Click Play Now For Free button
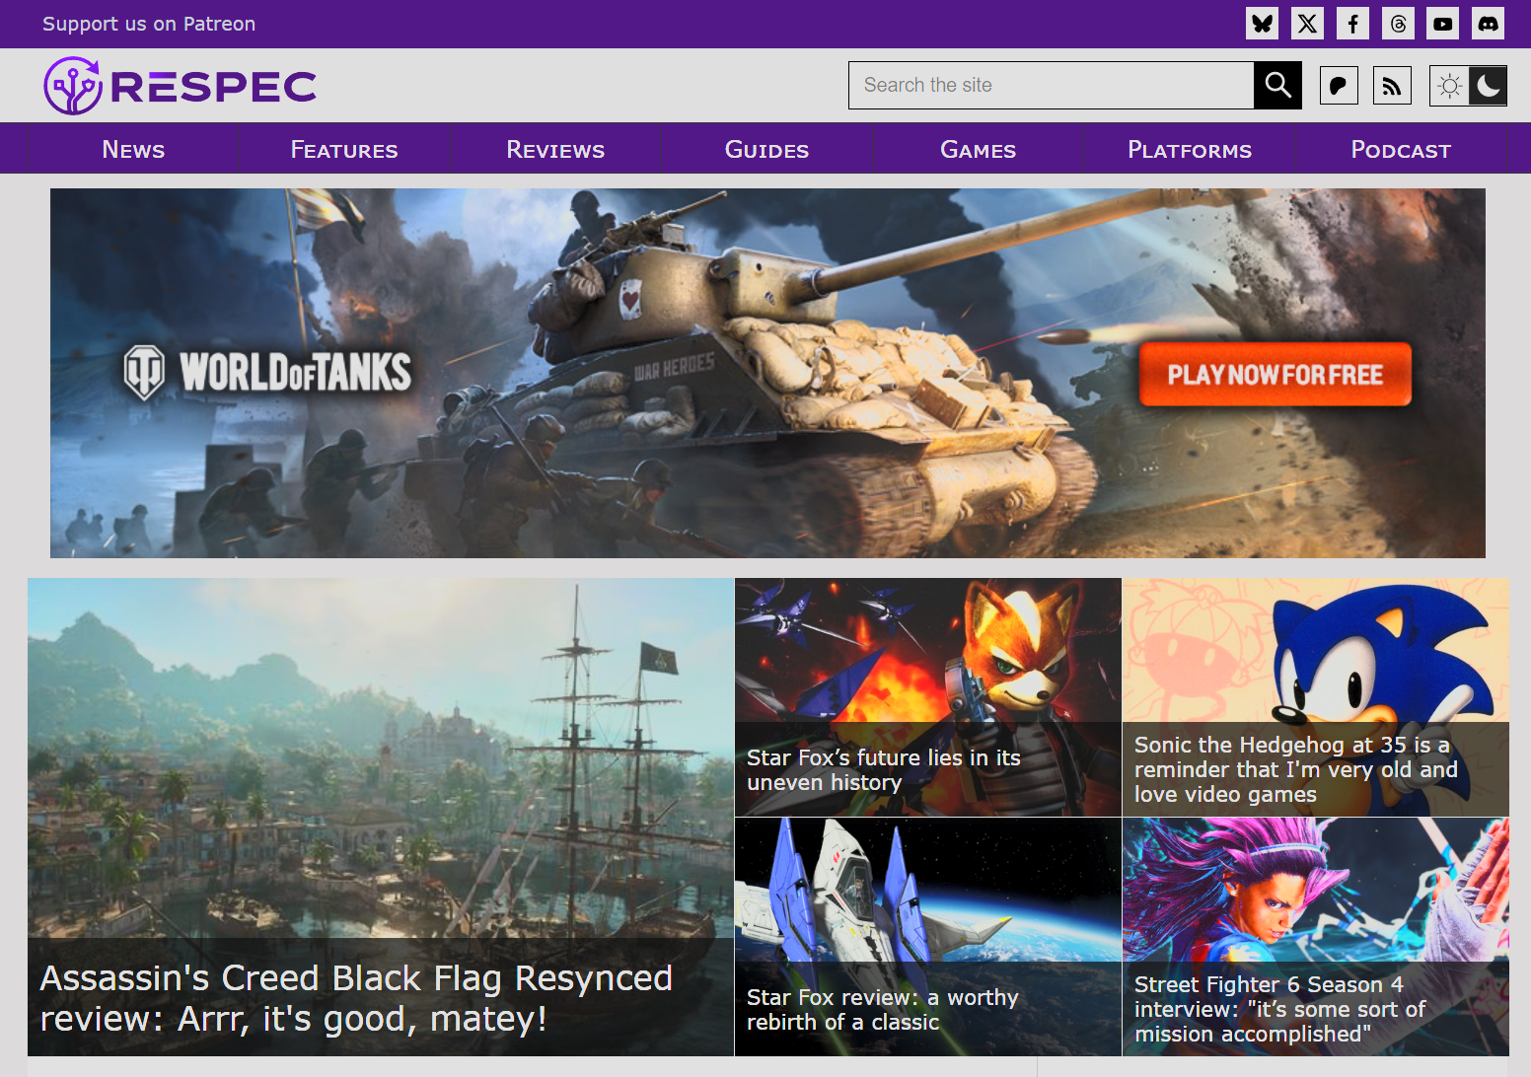 click(x=1276, y=375)
